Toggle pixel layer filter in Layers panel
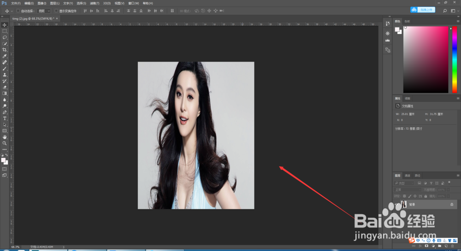This screenshot has width=461, height=251. [420, 183]
